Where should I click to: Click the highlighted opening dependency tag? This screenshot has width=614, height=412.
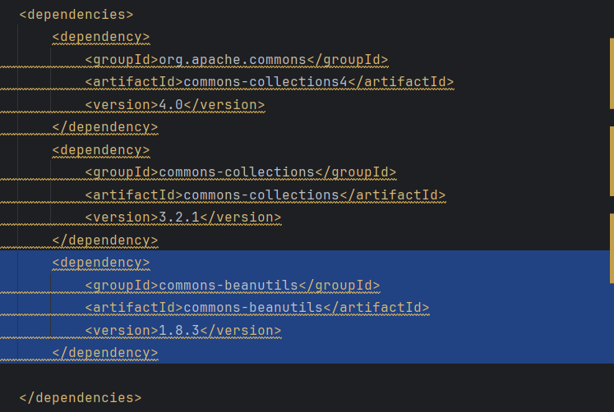100,263
